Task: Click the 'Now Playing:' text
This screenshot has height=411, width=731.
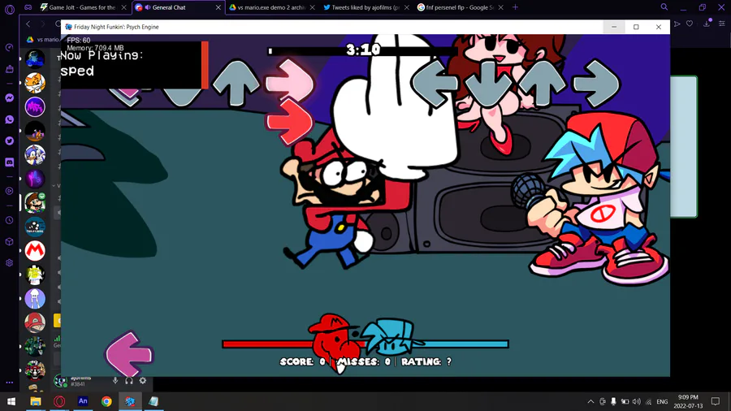Action: click(x=102, y=55)
